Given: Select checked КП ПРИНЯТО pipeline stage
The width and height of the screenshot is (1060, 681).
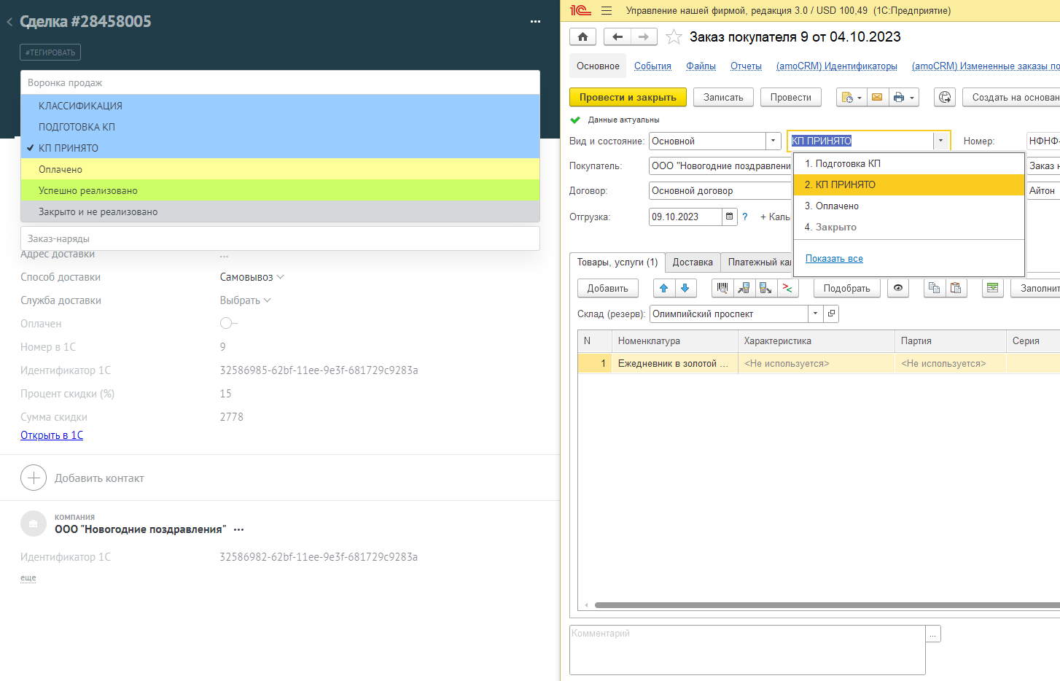Looking at the screenshot, I should coord(69,148).
